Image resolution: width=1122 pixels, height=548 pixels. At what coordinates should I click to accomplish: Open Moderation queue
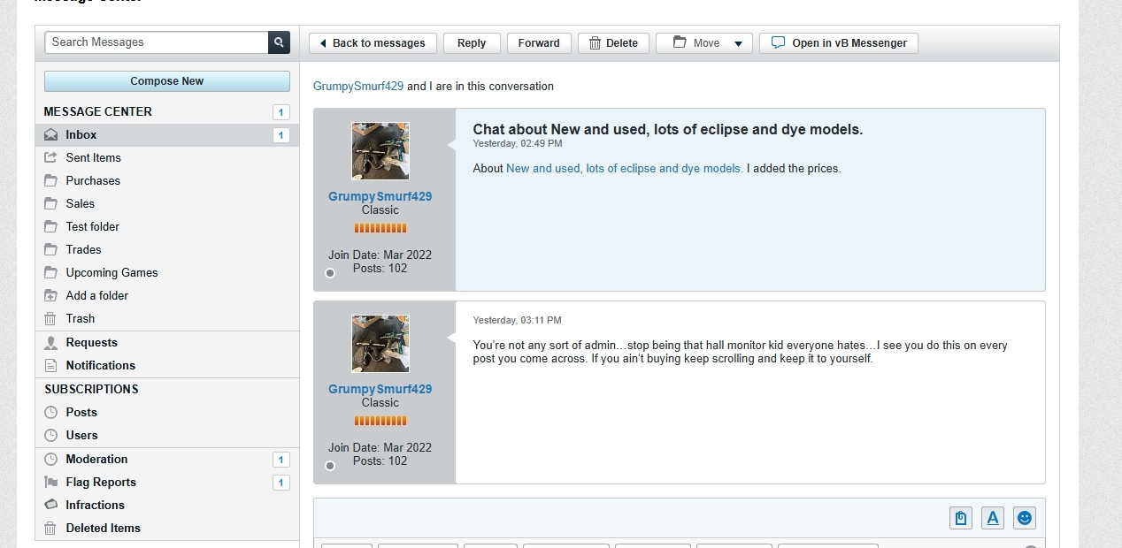click(x=96, y=459)
